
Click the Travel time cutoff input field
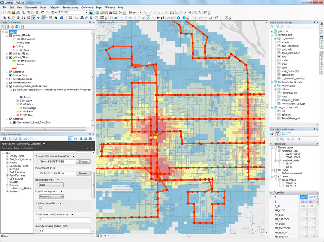tap(63, 220)
